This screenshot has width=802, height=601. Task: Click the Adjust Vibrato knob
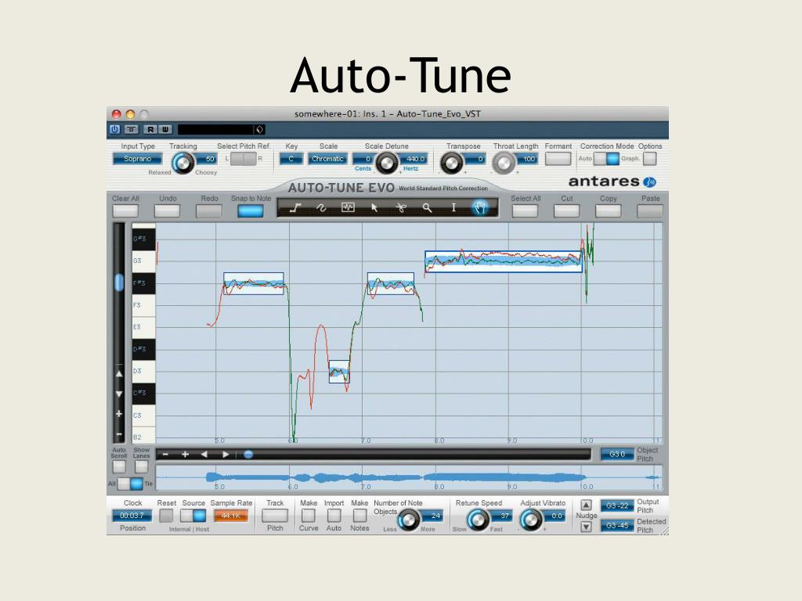(x=531, y=520)
